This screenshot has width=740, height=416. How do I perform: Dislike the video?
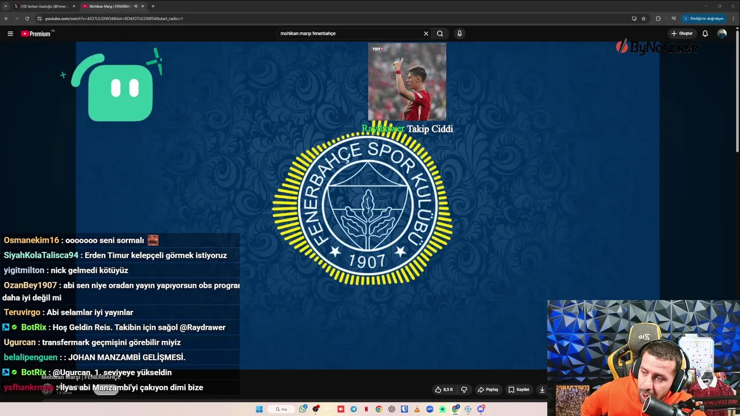click(x=464, y=389)
